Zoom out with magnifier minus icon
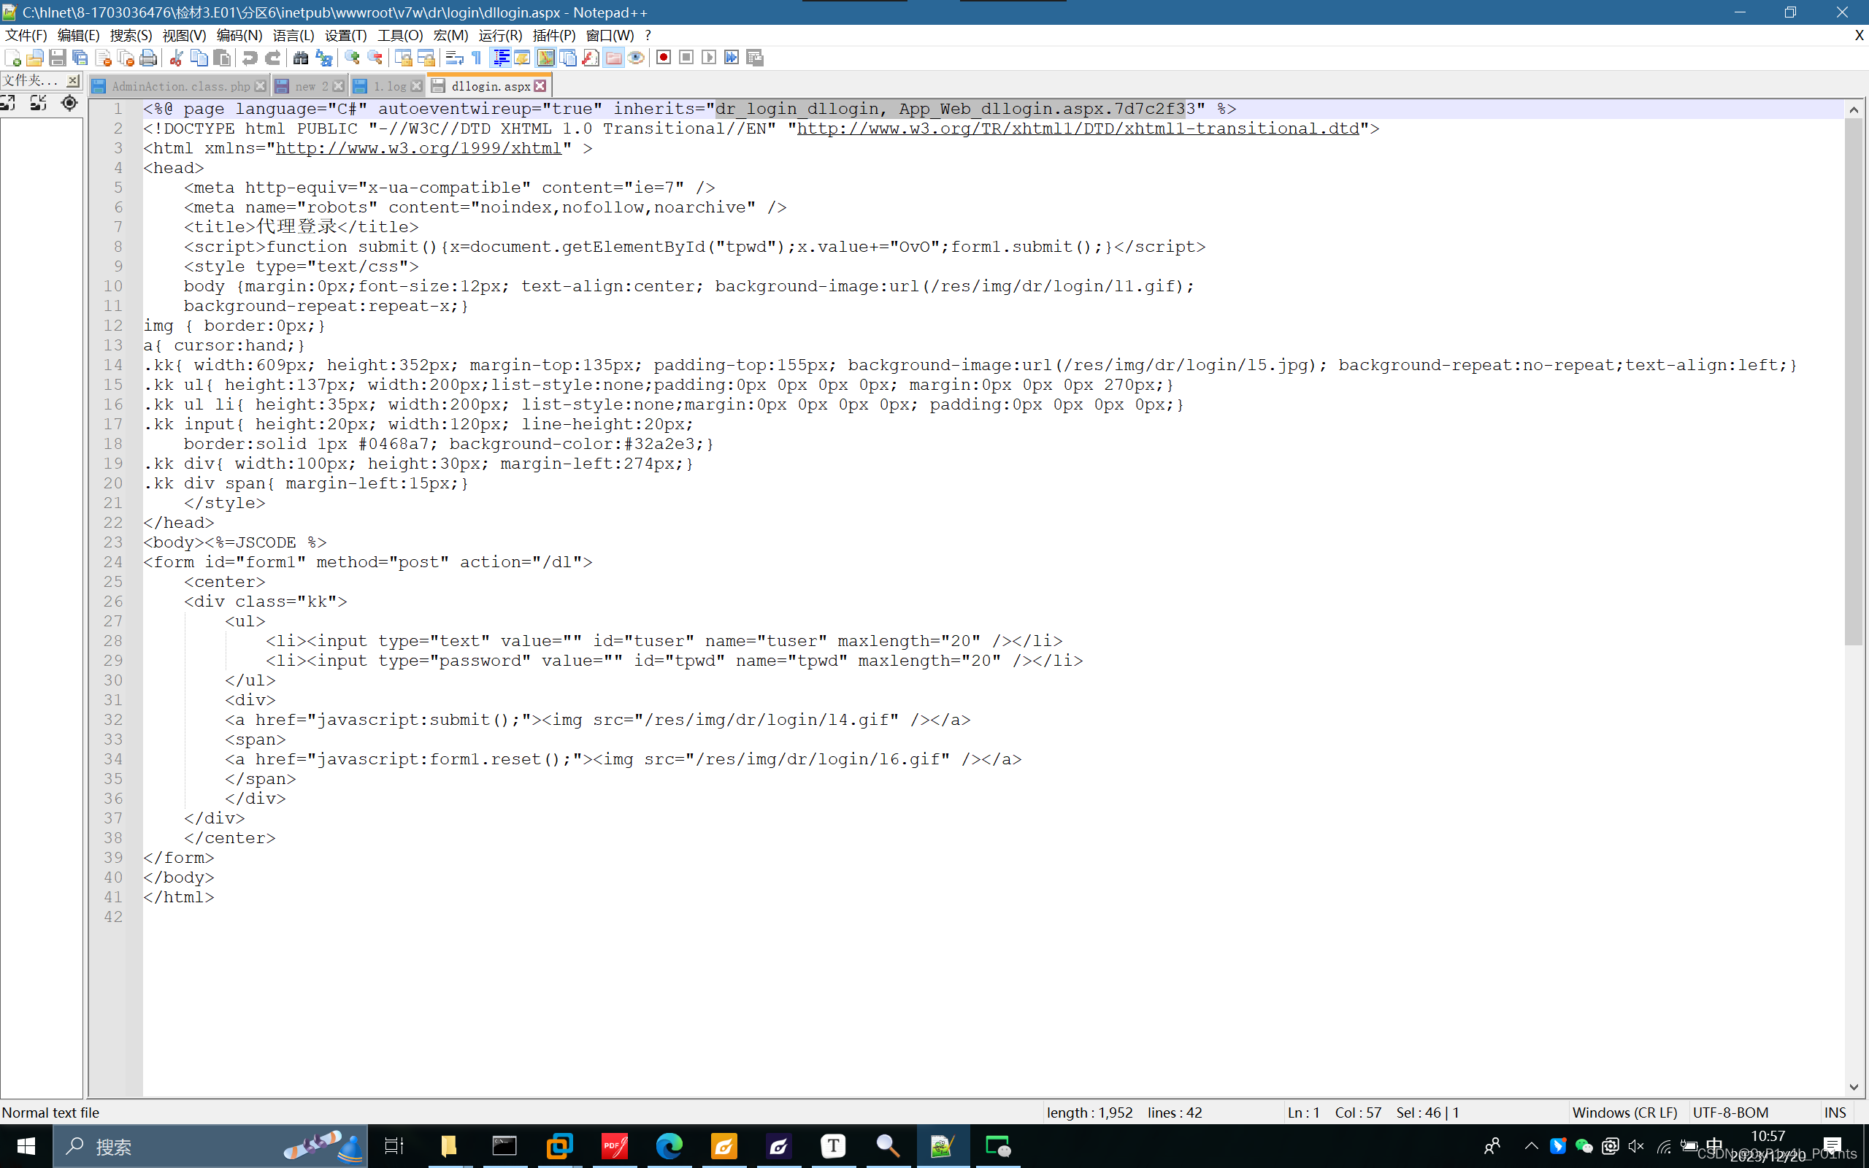 pos(375,58)
